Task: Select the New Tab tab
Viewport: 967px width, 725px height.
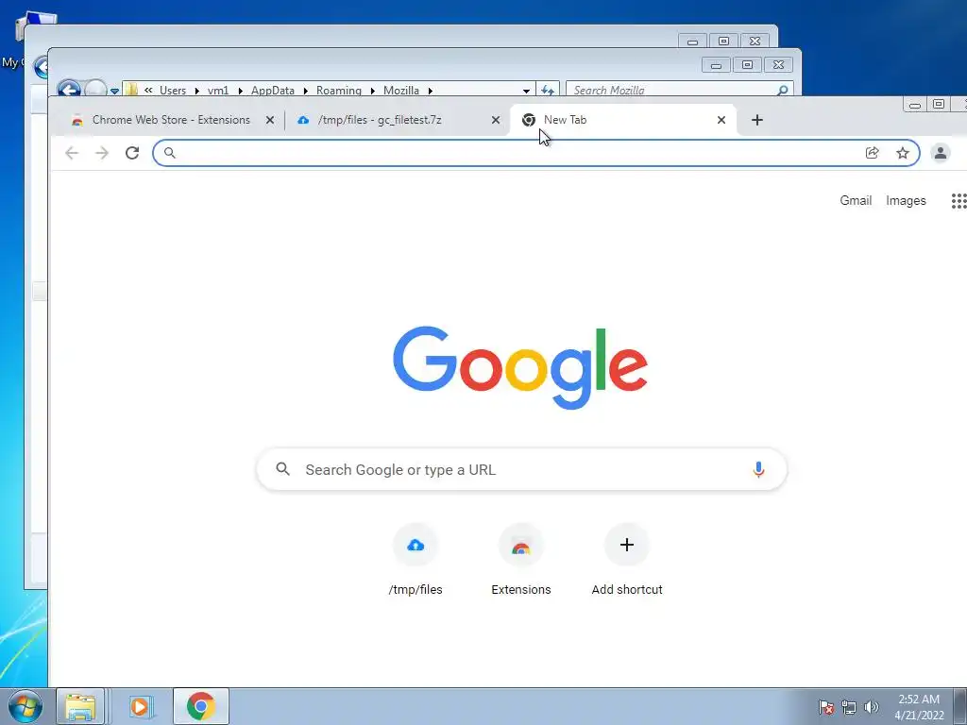Action: pos(623,120)
